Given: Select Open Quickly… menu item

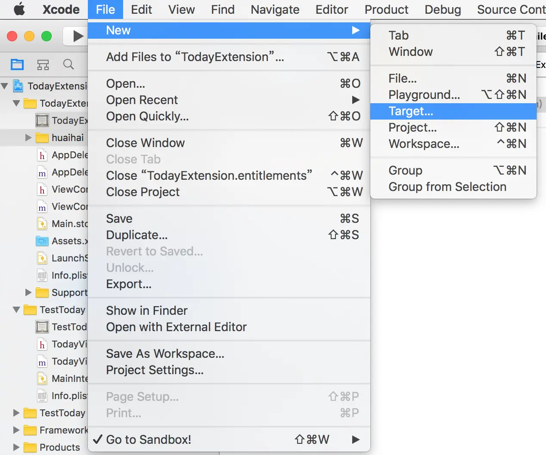Looking at the screenshot, I should [229, 116].
